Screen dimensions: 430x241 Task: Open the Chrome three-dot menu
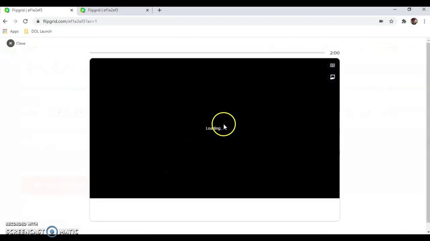tap(425, 21)
